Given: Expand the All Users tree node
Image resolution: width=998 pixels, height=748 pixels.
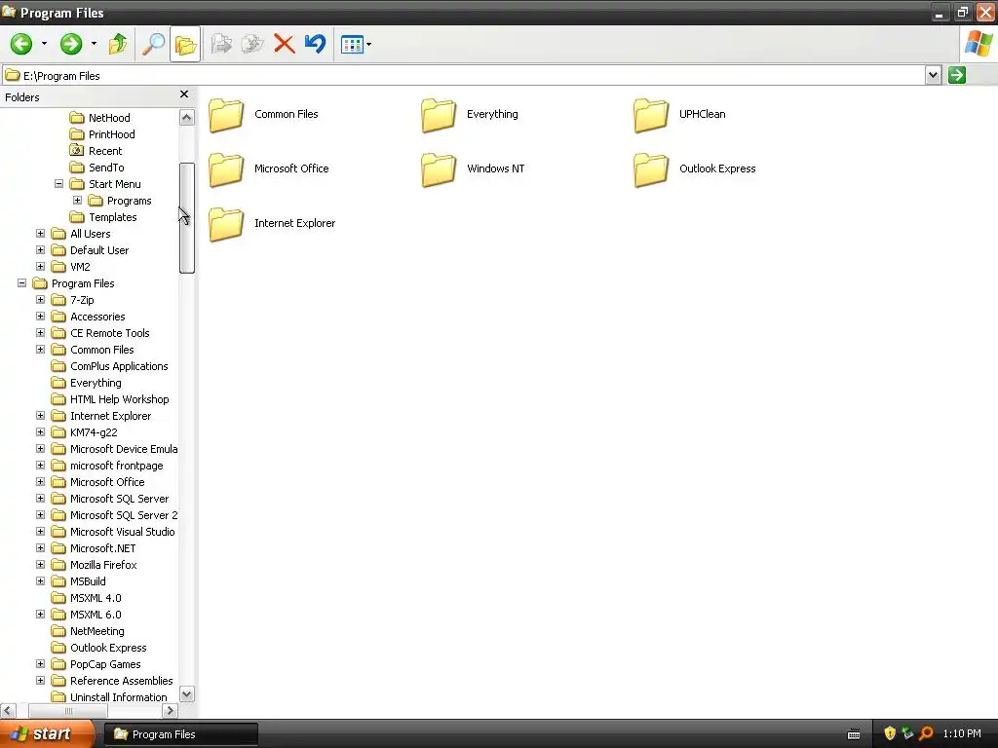Looking at the screenshot, I should [40, 234].
